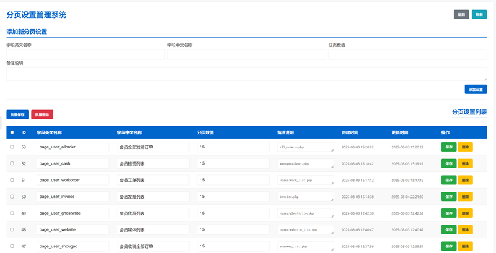Edit the page_user_ghostwrite English name field
The image size is (496, 253).
coord(73,213)
